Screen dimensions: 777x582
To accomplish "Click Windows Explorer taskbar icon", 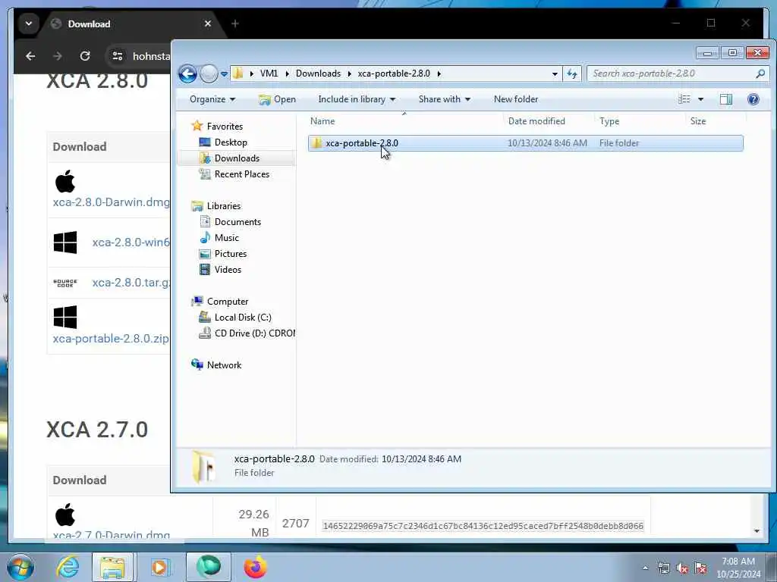I will coord(112,567).
